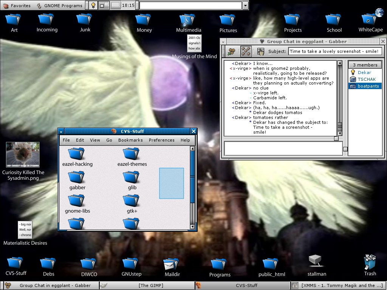Screen dimensions: 387x290
Task: Open the Maildir desktop folder
Action: [x=172, y=267]
